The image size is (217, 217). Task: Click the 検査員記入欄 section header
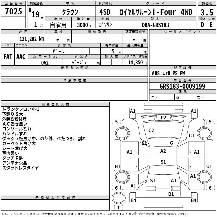point(55,104)
